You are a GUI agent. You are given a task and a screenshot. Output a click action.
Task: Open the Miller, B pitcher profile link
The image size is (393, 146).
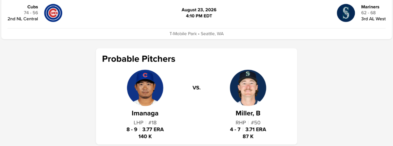click(x=248, y=113)
